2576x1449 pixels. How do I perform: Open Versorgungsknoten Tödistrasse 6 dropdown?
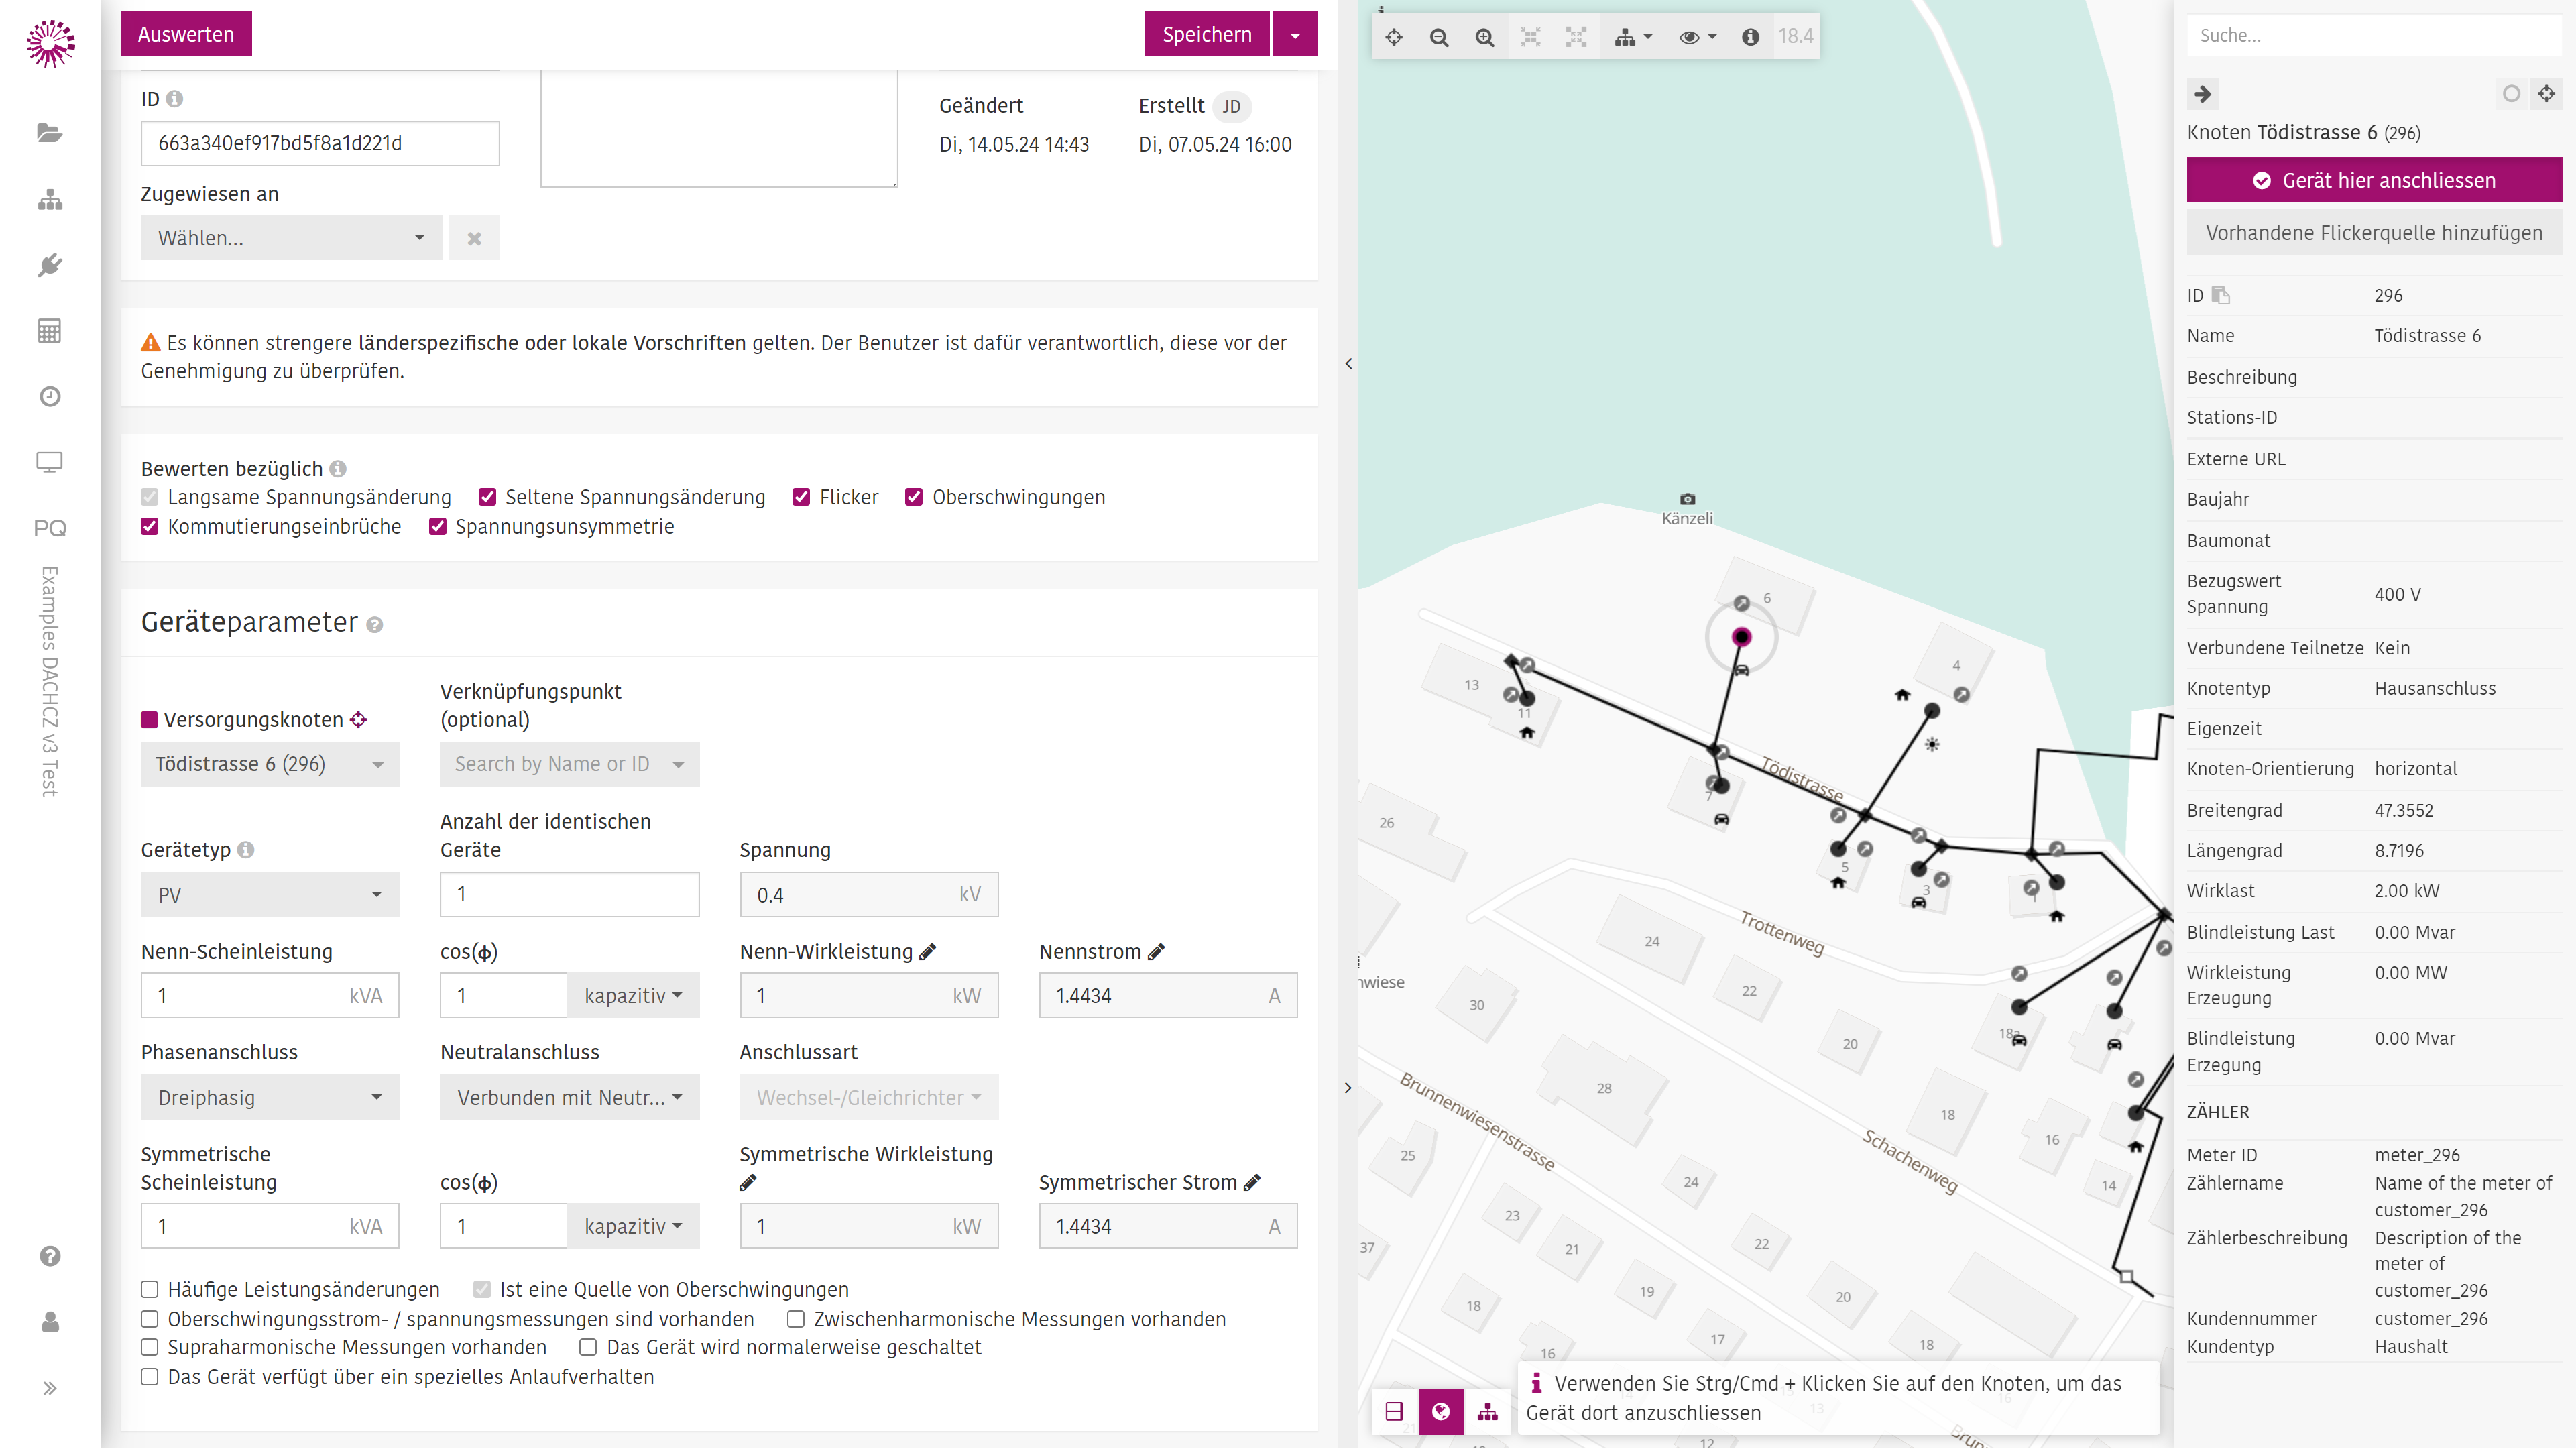270,764
